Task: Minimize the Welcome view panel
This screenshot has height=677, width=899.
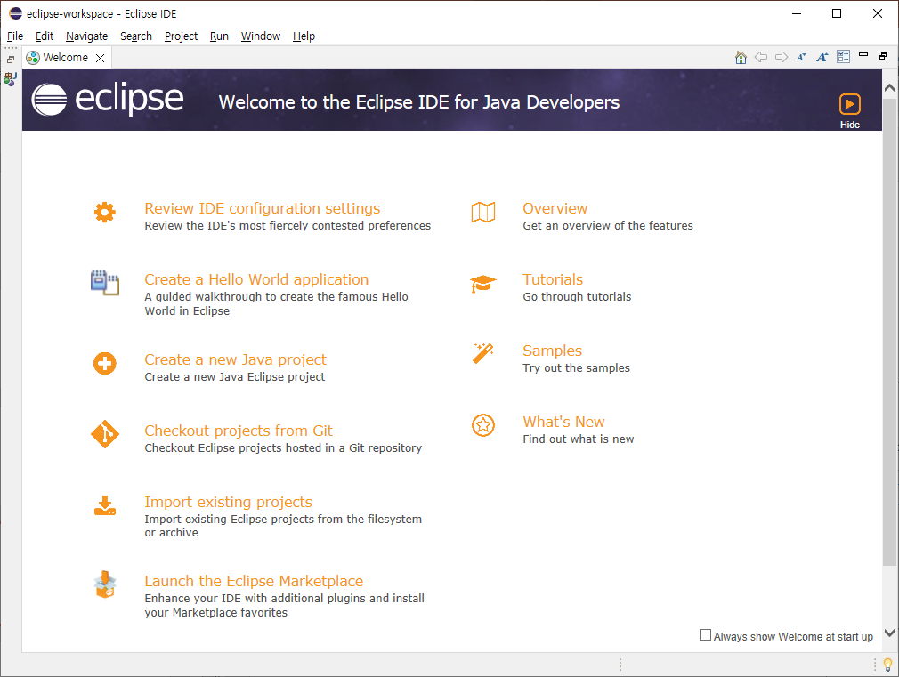Action: [863, 54]
